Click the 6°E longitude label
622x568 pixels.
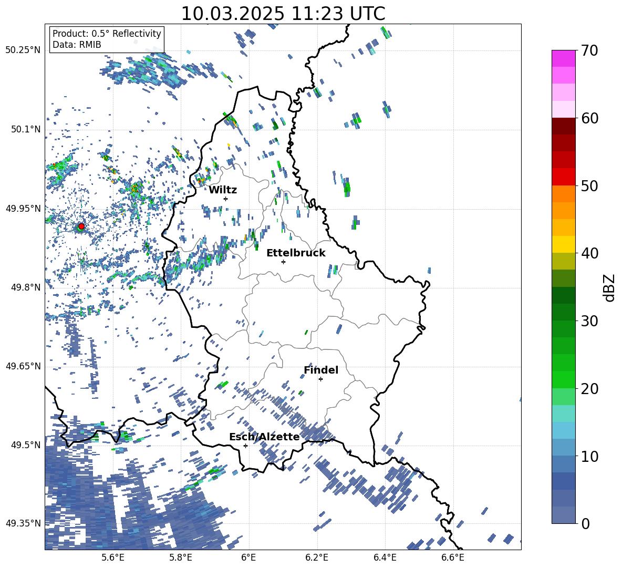[x=248, y=557]
